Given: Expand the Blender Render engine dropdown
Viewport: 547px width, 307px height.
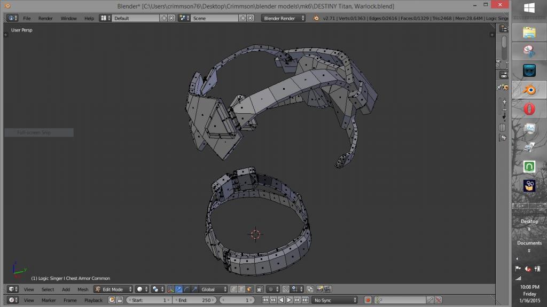Looking at the screenshot, I should point(284,18).
